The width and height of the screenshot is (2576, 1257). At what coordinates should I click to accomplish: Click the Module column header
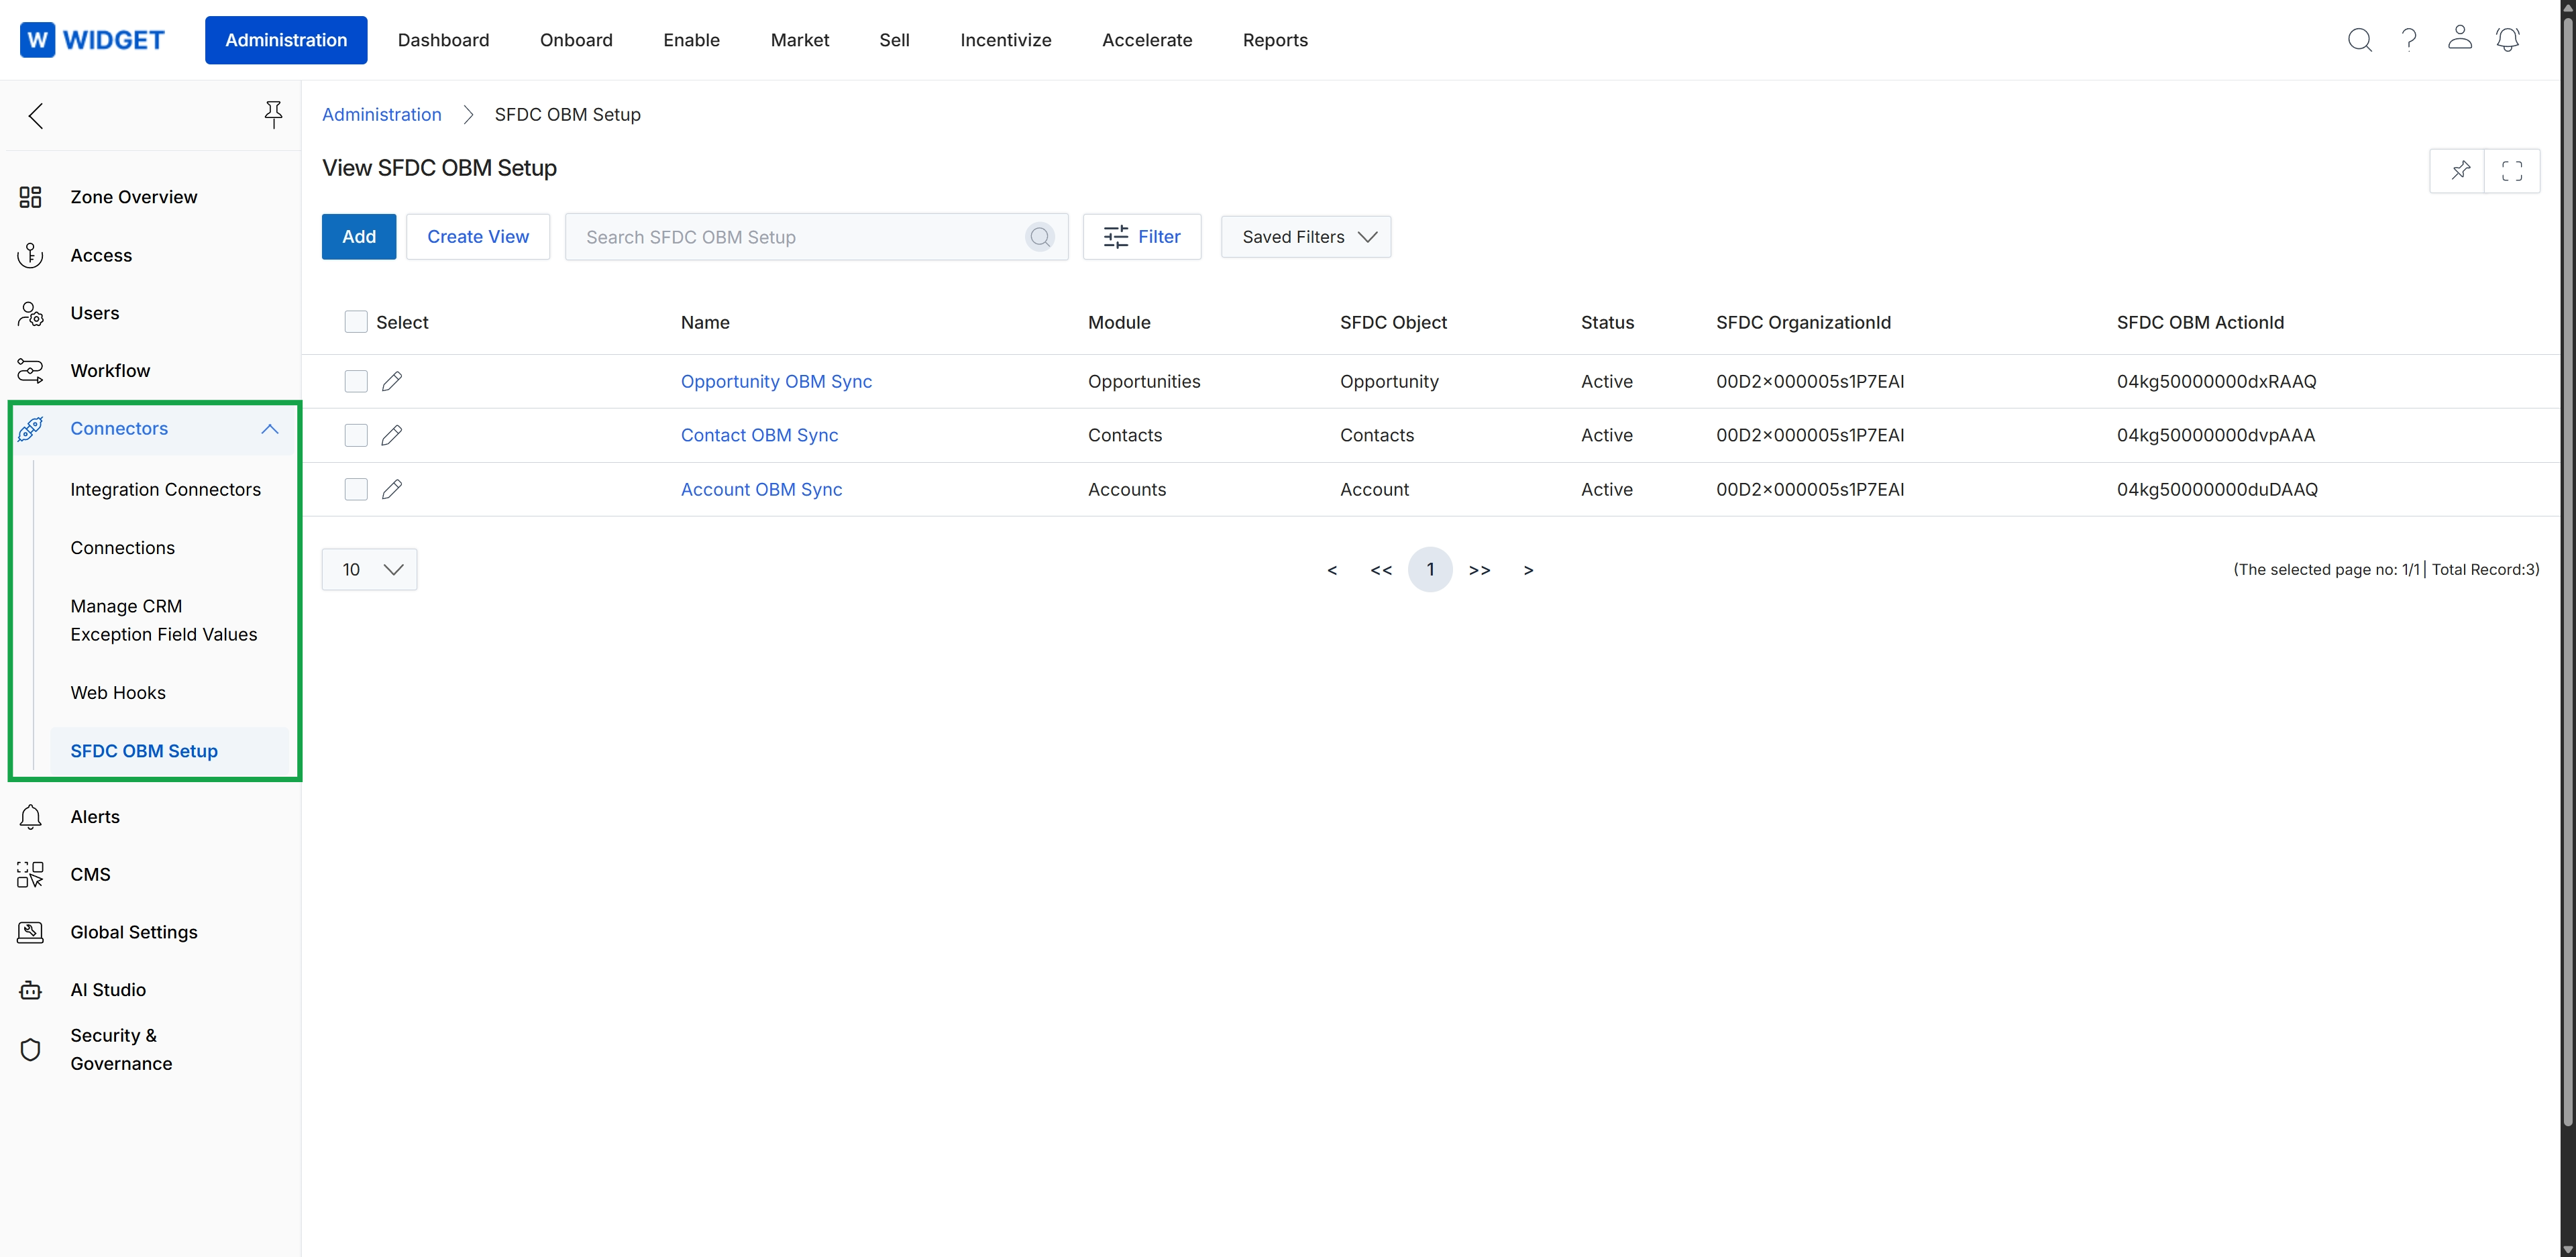click(x=1119, y=322)
